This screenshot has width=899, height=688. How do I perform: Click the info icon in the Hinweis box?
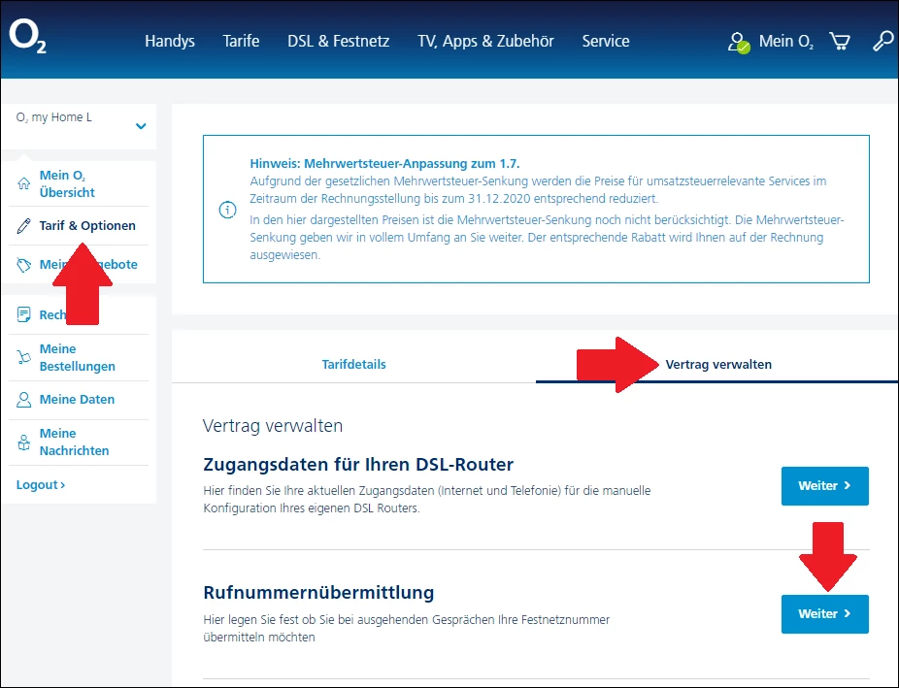point(227,210)
